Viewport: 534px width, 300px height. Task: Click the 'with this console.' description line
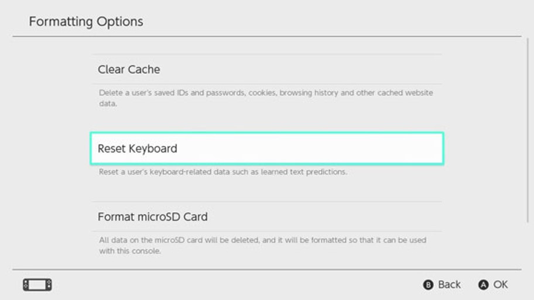130,251
